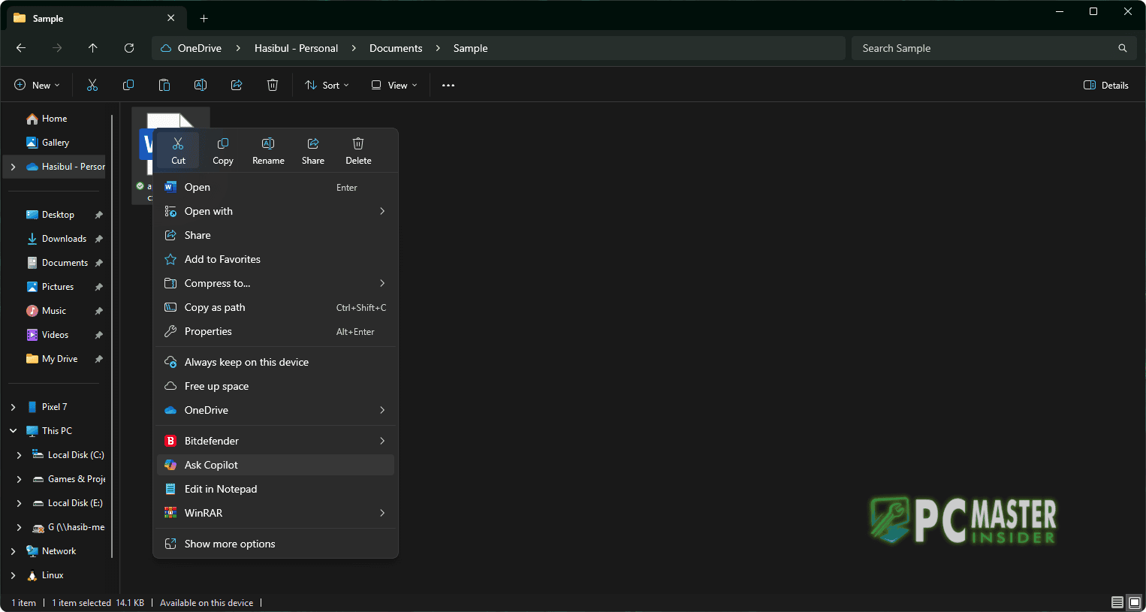Expand Hasibul - Personal tree node

pos(13,167)
